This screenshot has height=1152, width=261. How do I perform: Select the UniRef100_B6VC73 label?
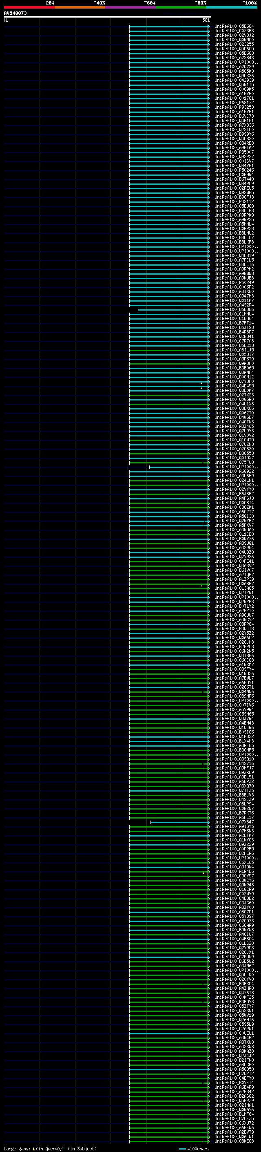click(x=234, y=116)
